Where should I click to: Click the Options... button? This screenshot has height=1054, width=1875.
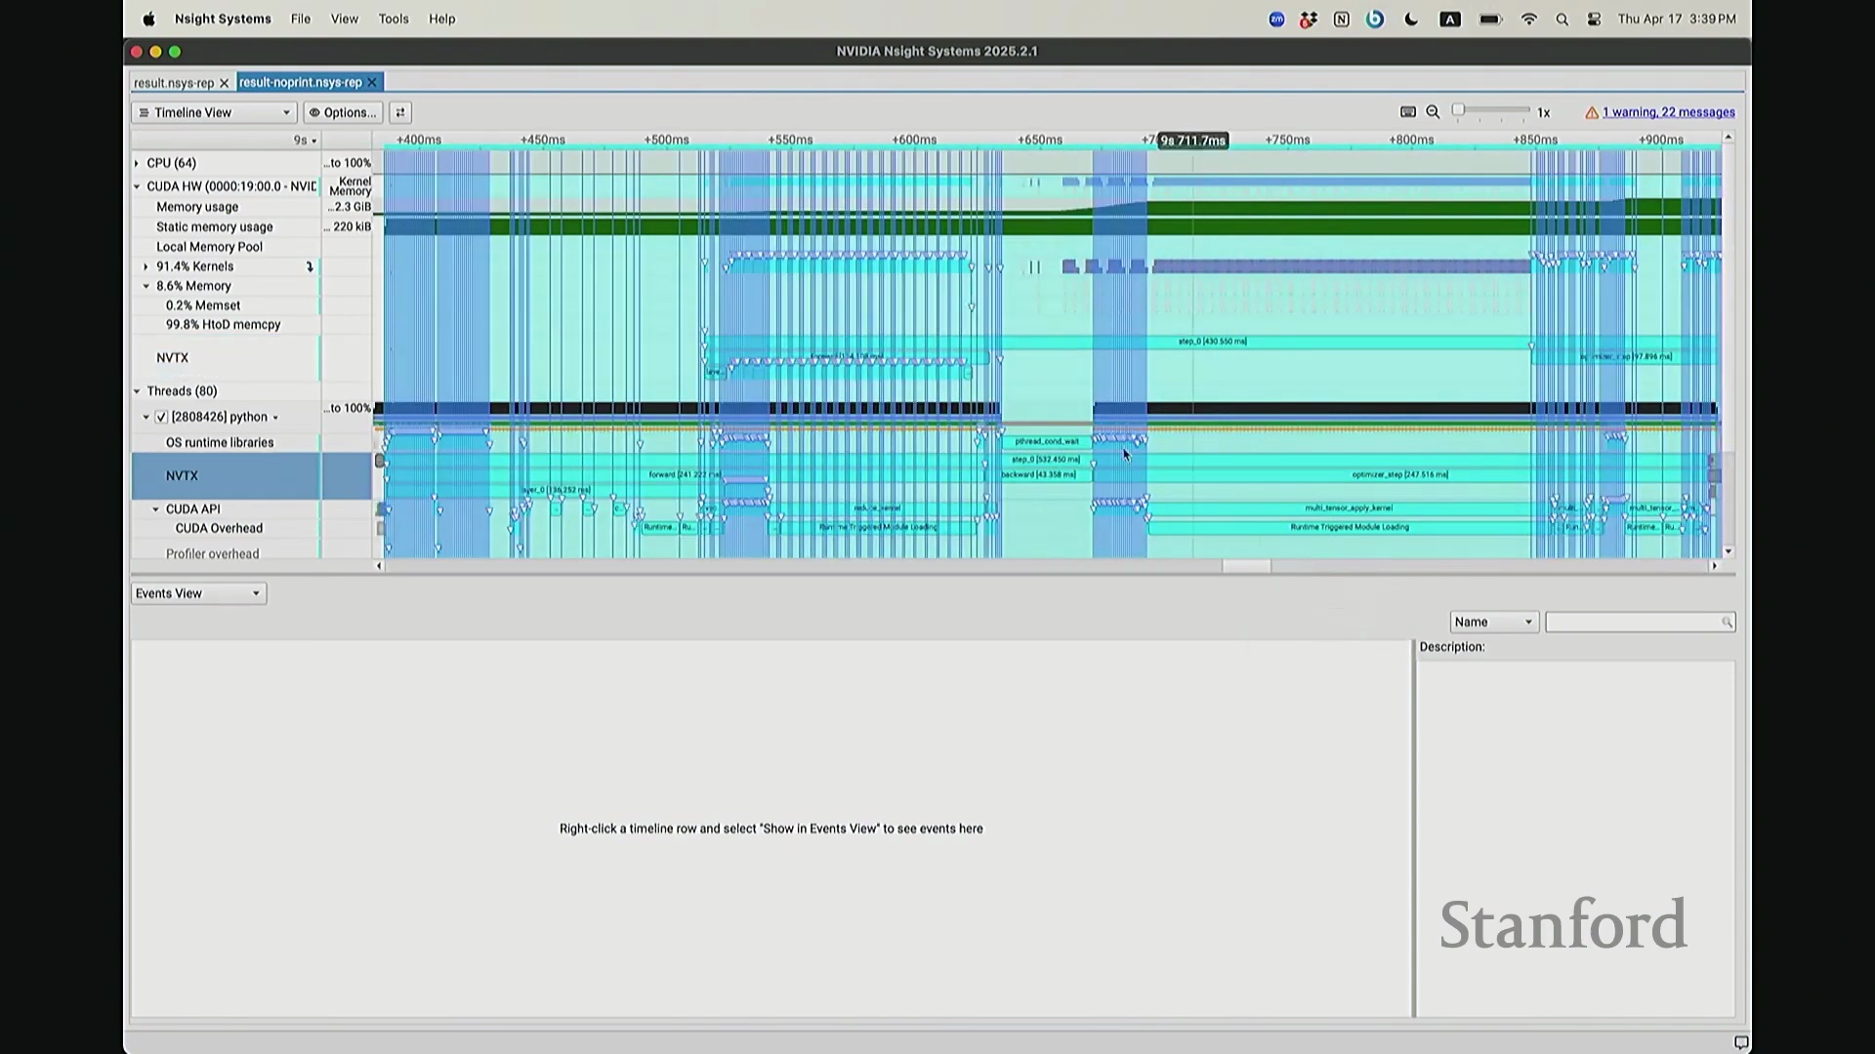tap(343, 112)
